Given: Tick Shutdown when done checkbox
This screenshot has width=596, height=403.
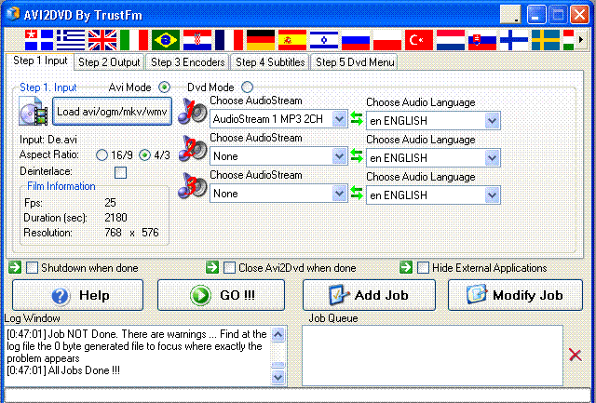Looking at the screenshot, I should 33,267.
